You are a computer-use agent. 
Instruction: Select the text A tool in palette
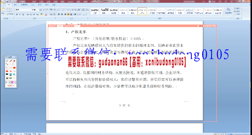click(11, 71)
